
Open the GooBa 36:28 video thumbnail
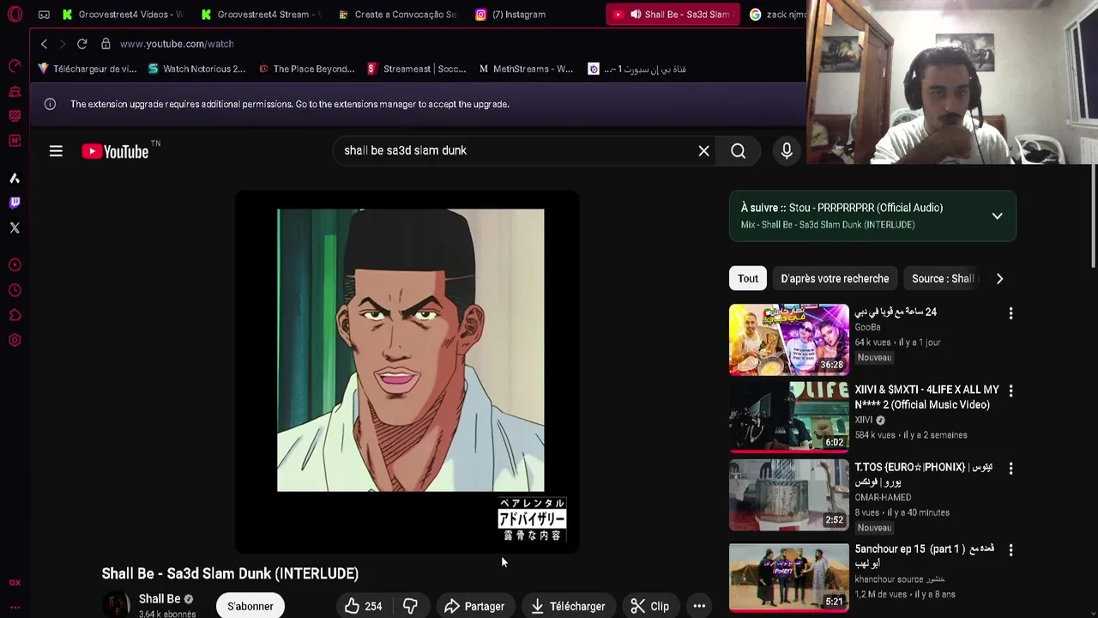pos(788,339)
